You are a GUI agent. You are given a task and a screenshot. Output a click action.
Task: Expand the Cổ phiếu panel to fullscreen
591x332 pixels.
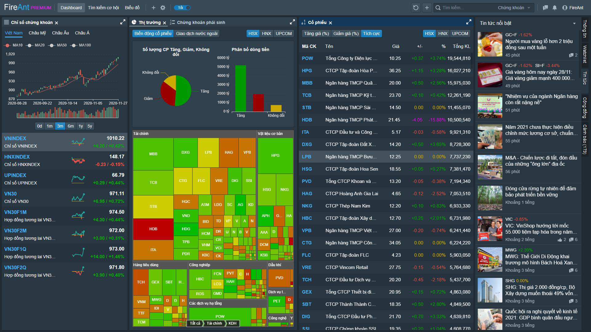(x=468, y=22)
